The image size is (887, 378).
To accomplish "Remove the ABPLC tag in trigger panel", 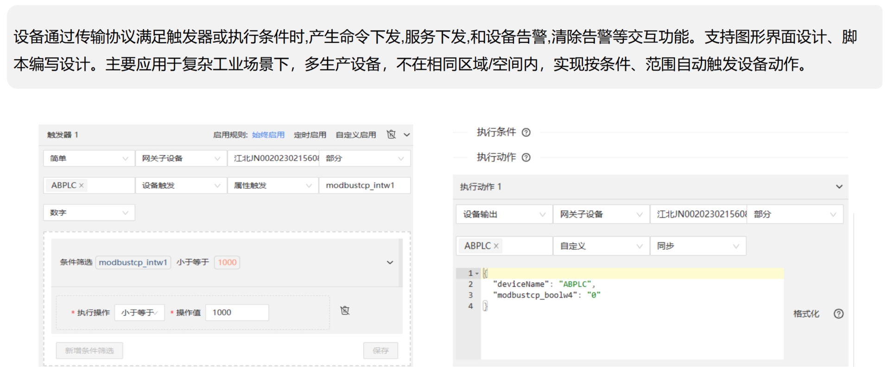I will (82, 185).
